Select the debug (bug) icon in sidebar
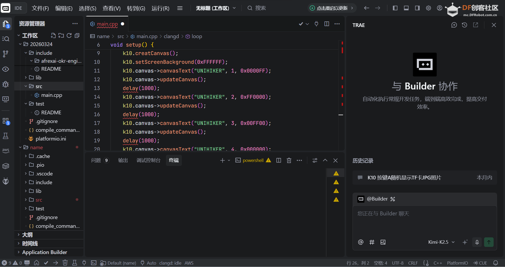 click(x=6, y=84)
